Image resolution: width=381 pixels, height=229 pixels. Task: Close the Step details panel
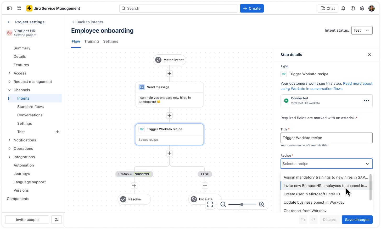369,55
